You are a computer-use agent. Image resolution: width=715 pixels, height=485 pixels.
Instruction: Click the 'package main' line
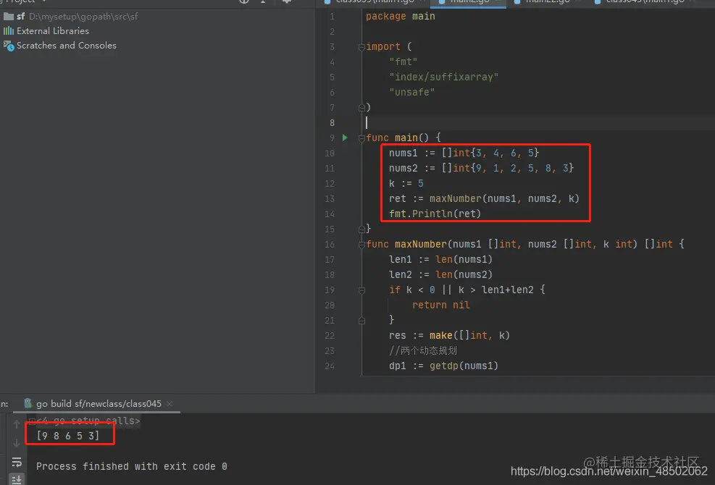(x=401, y=17)
